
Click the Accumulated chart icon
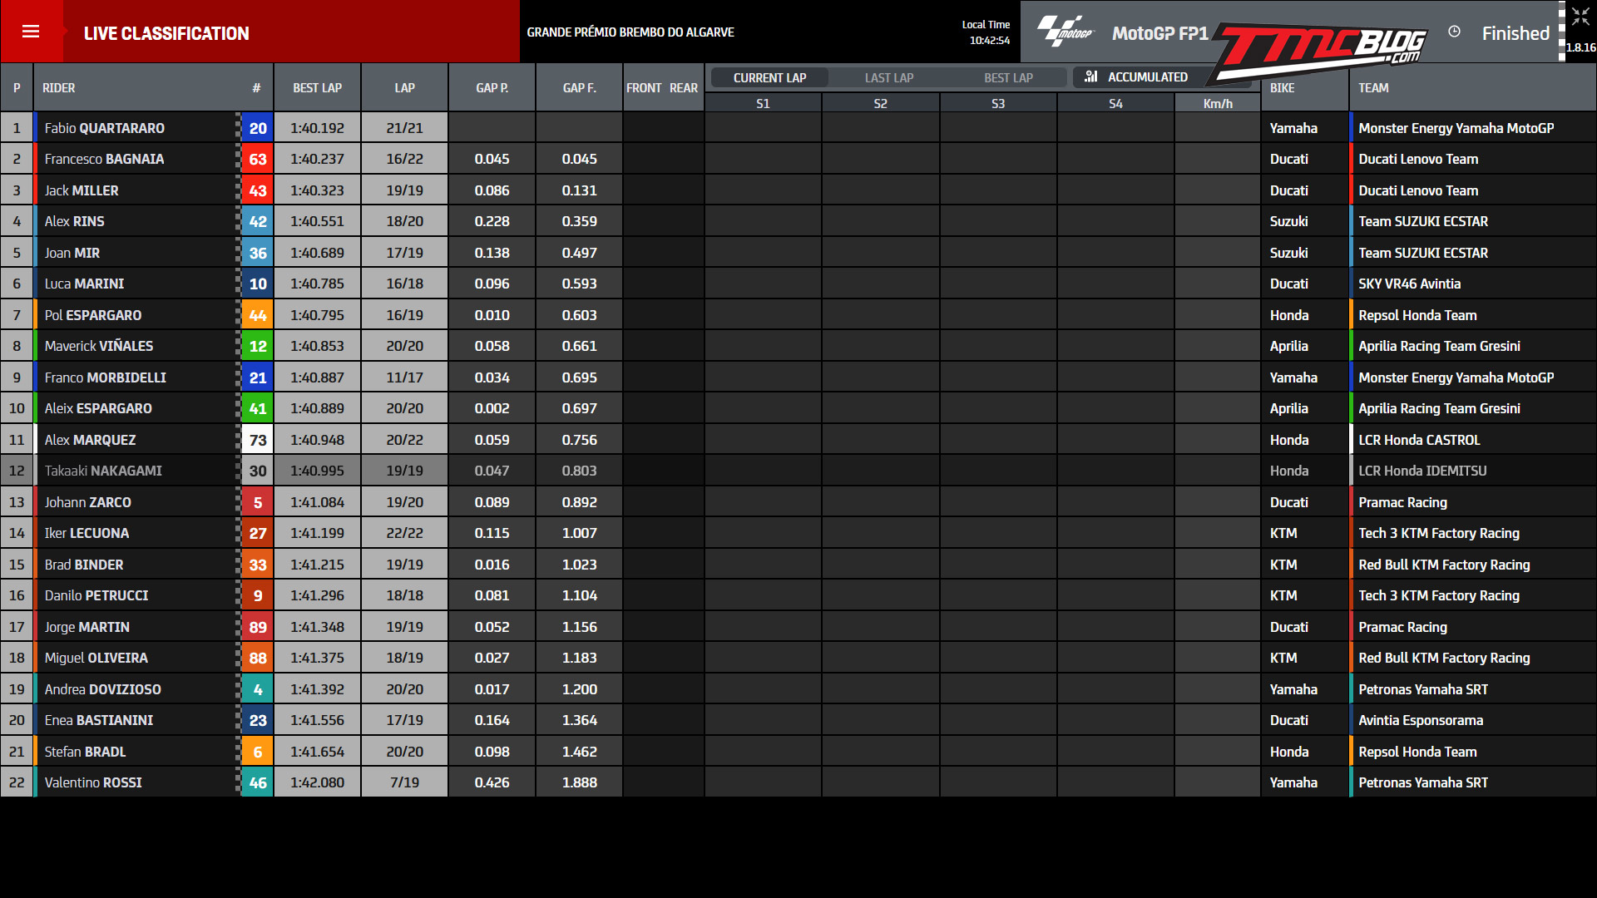(x=1091, y=76)
